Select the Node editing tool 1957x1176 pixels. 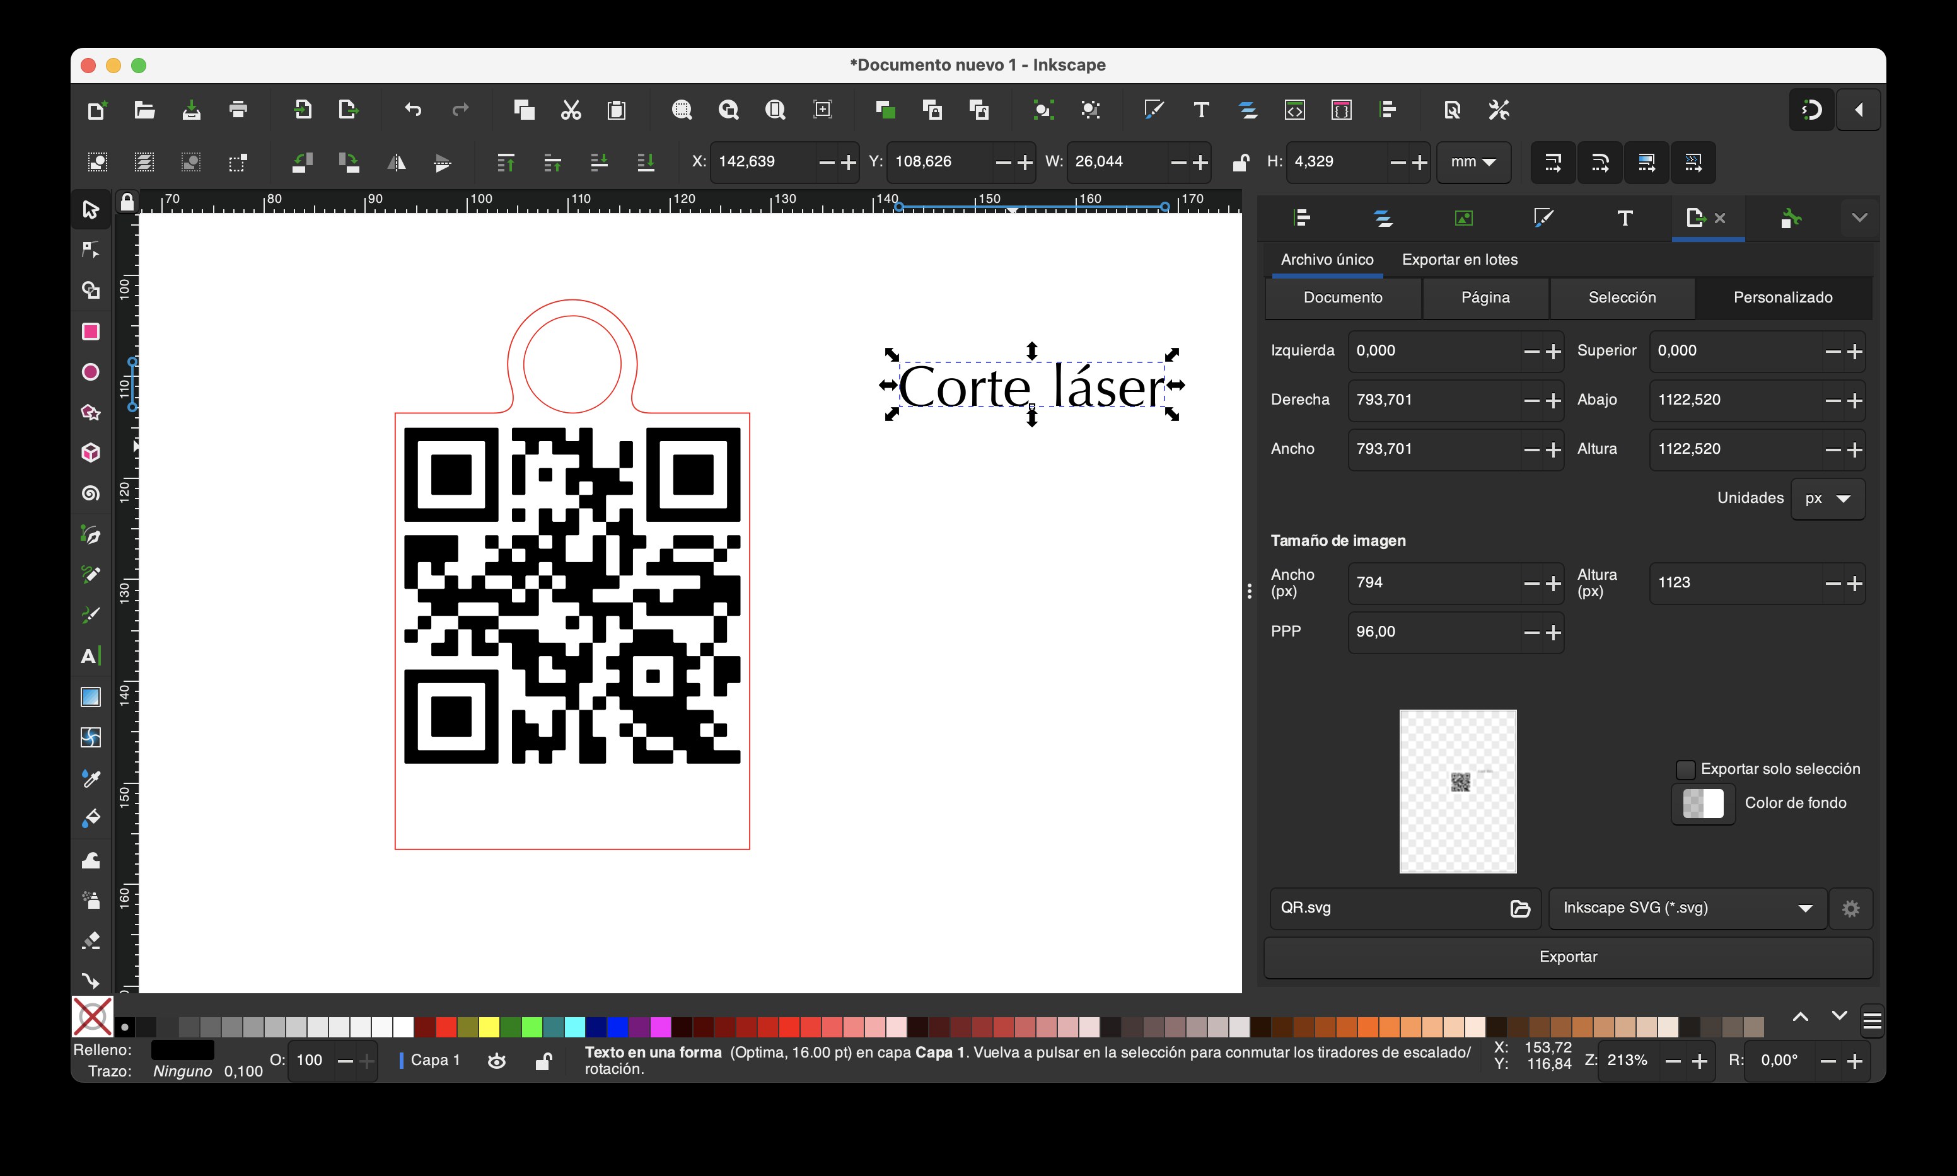[90, 250]
